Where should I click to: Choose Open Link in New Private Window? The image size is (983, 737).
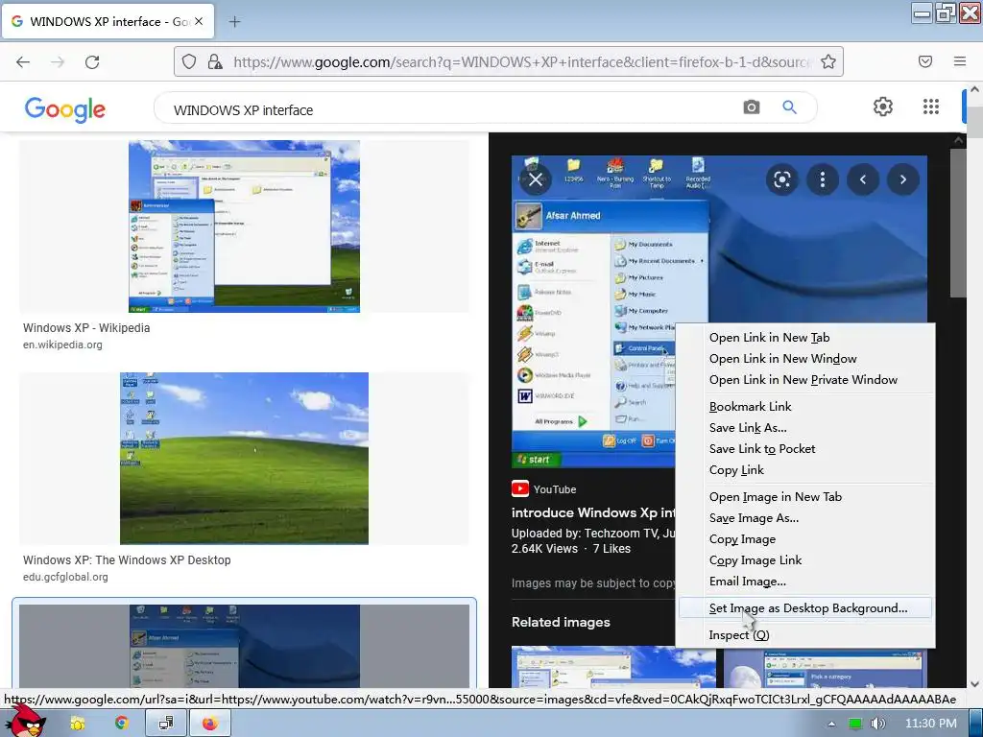click(x=806, y=380)
